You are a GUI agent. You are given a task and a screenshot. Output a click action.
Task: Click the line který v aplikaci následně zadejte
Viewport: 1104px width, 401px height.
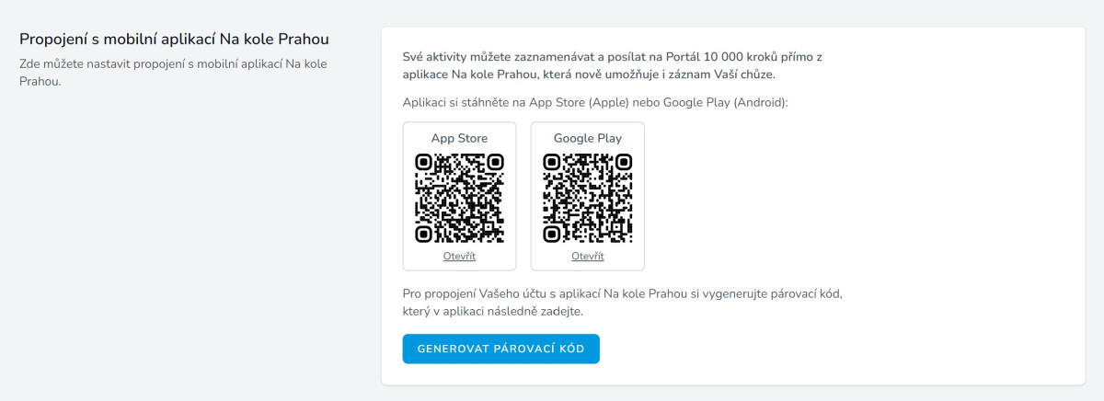493,312
